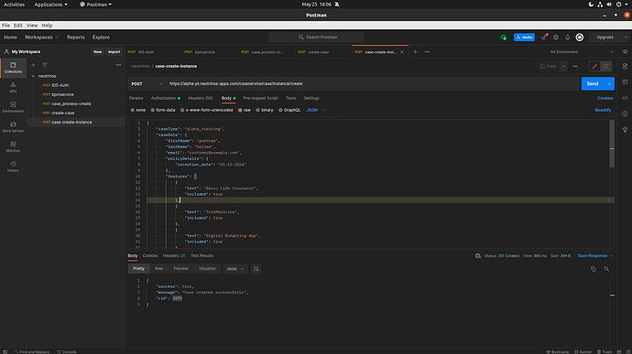Open the Upgrade dropdown arrow
Screen dimensions: 632x354
626,38
